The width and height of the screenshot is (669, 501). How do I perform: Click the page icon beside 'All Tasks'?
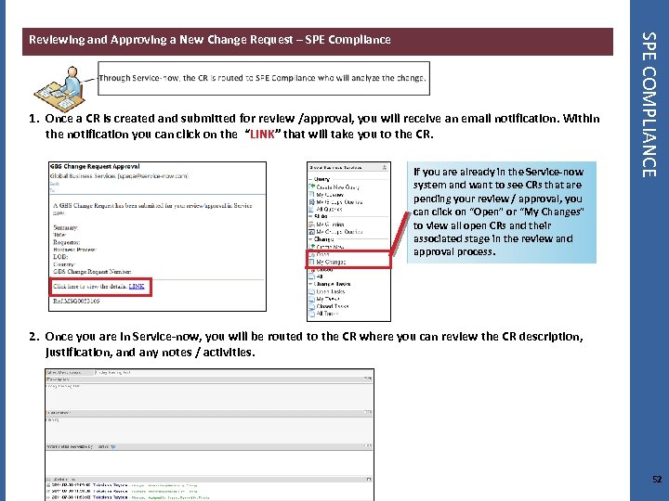click(x=311, y=314)
